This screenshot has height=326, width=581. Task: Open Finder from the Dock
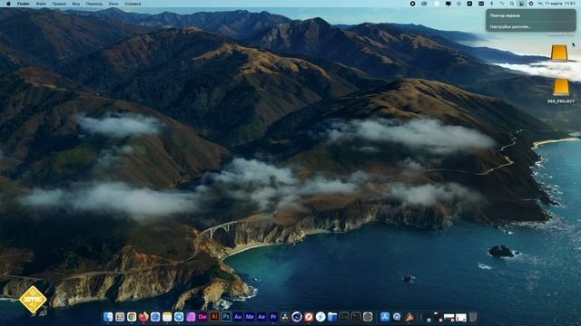[108, 317]
